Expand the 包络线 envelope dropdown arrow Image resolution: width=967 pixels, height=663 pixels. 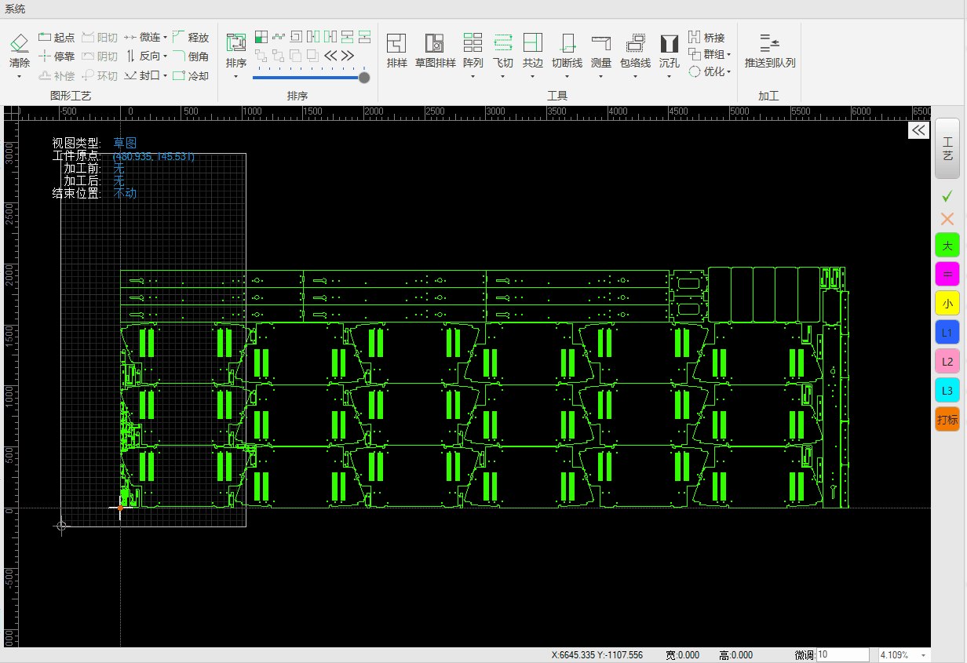tap(635, 77)
